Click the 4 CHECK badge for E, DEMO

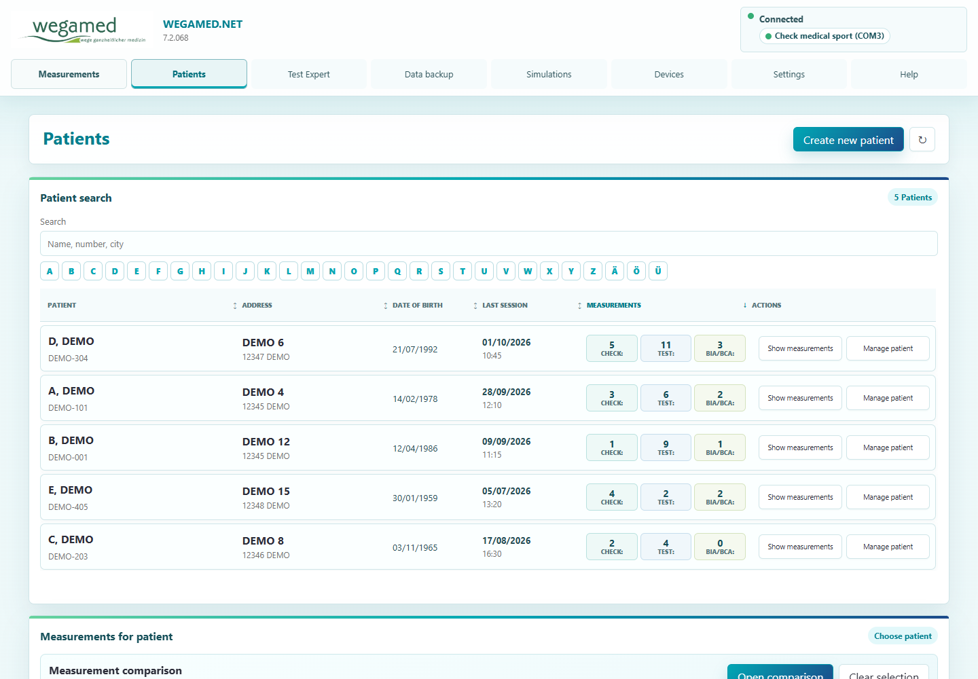coord(612,497)
